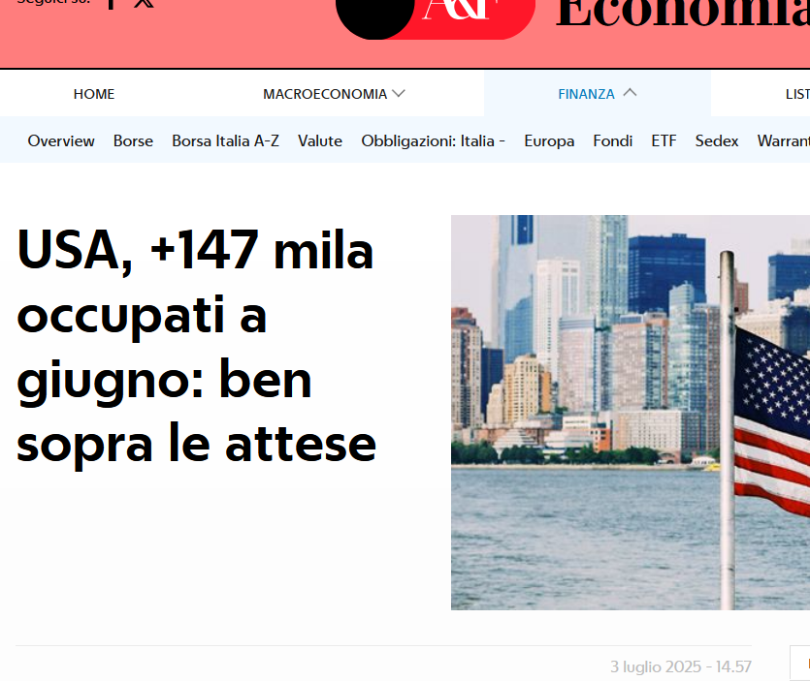This screenshot has width=810, height=681.
Task: Select the FINANZA menu item
Action: click(586, 94)
